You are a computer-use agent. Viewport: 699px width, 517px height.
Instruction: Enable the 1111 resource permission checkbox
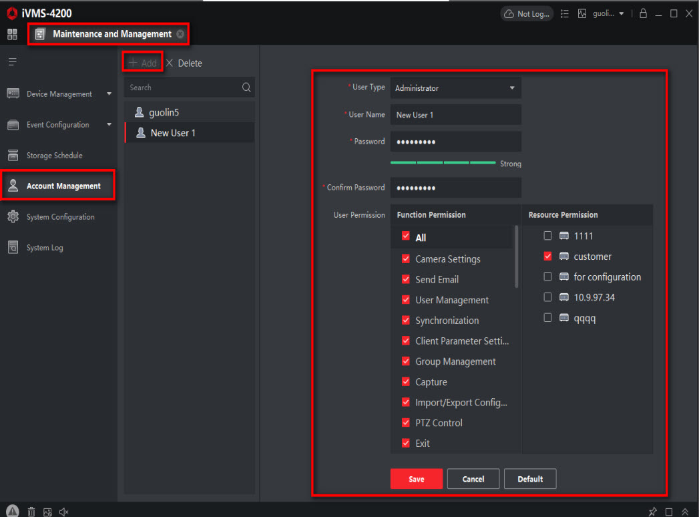coord(547,236)
